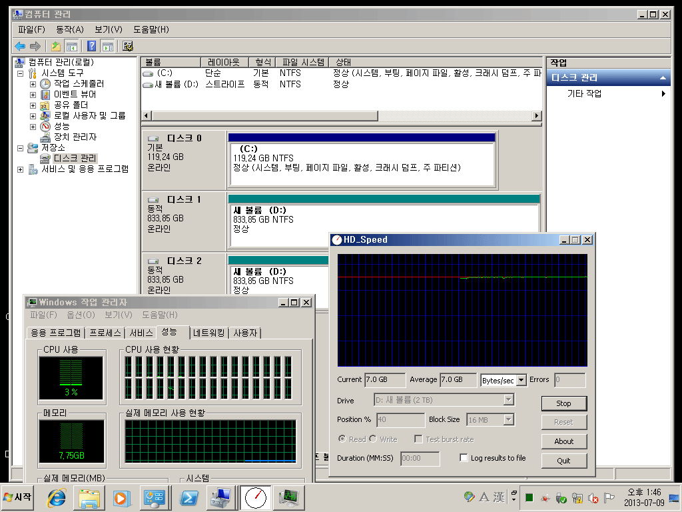Toggle the console tree pane toolbar icon
Image resolution: width=682 pixels, height=512 pixels.
[x=71, y=46]
